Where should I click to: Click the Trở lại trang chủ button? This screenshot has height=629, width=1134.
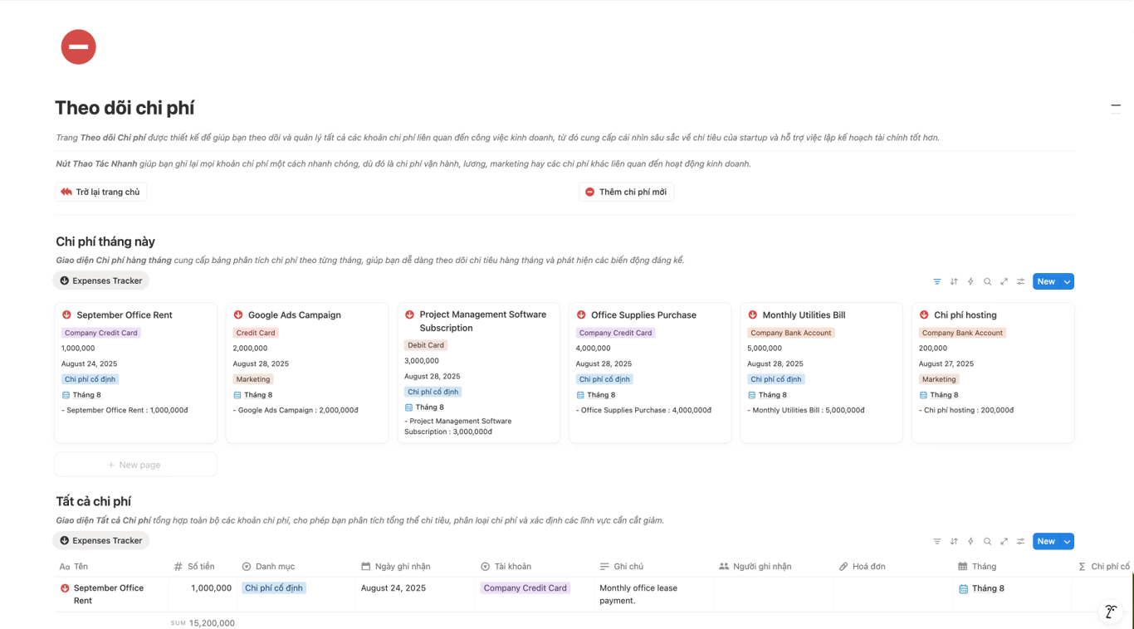pyautogui.click(x=101, y=192)
